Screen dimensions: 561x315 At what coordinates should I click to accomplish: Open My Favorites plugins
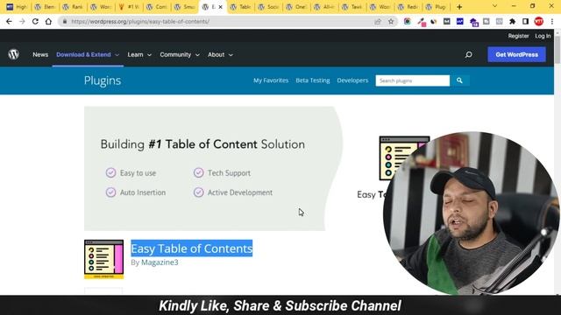click(271, 80)
